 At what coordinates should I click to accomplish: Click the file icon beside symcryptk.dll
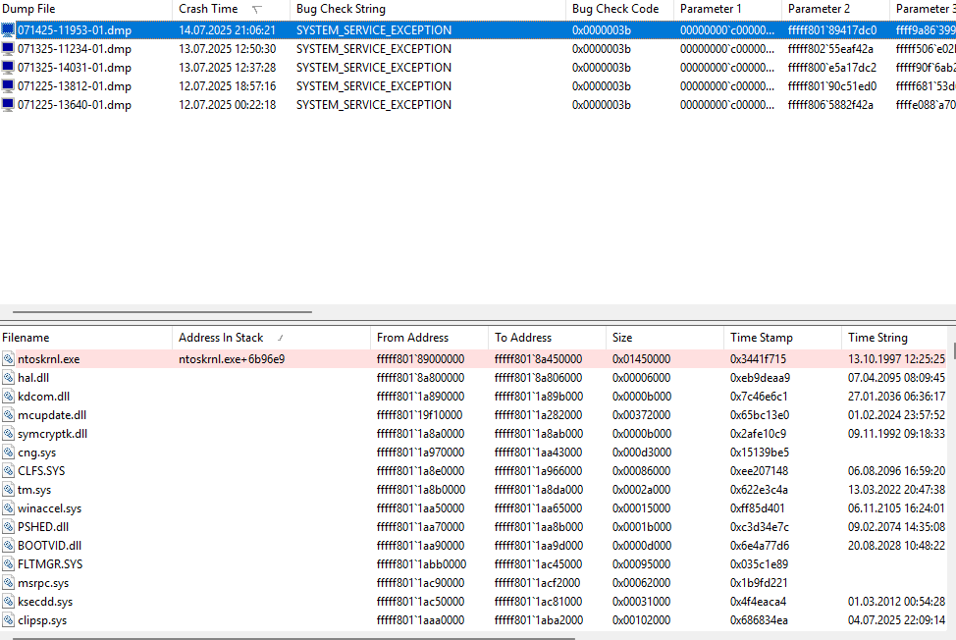coord(8,434)
